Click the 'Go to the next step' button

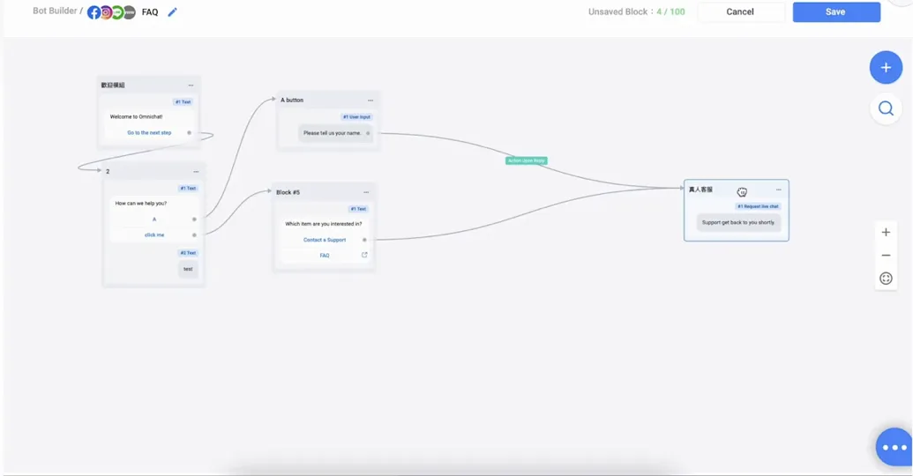click(x=149, y=133)
